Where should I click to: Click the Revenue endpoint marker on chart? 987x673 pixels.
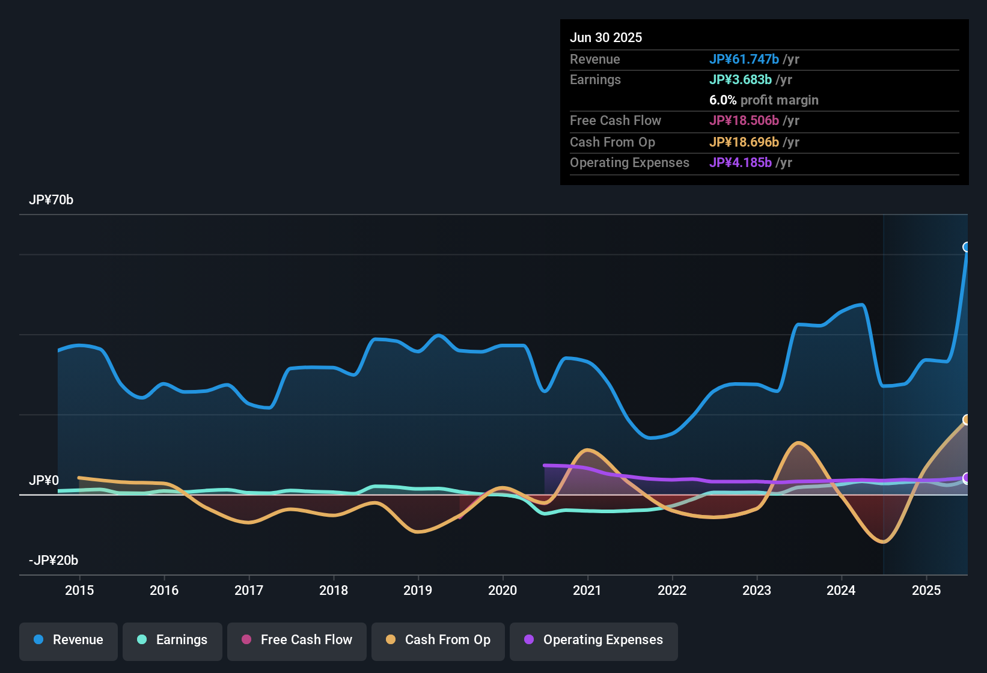(x=967, y=247)
